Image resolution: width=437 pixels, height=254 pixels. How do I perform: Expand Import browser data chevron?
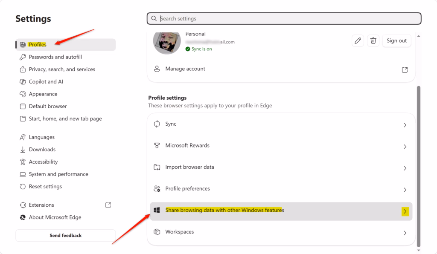[x=405, y=168]
